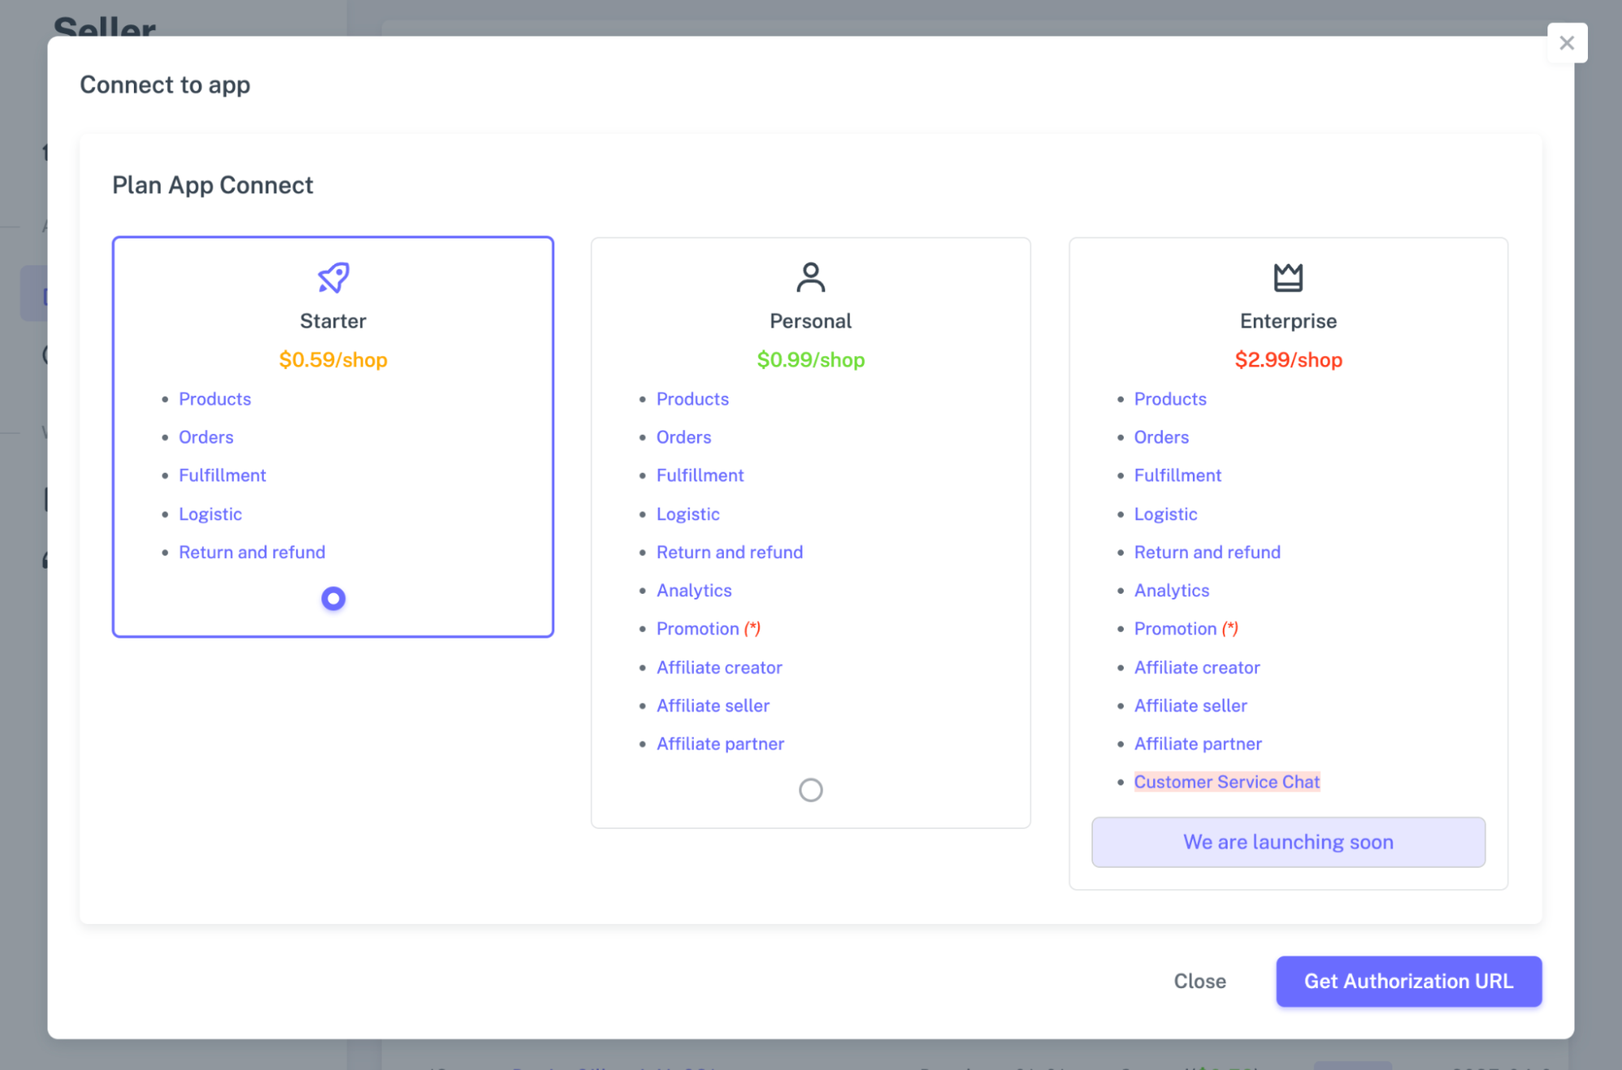
Task: Close the dialog with the X icon
Action: pyautogui.click(x=1567, y=43)
